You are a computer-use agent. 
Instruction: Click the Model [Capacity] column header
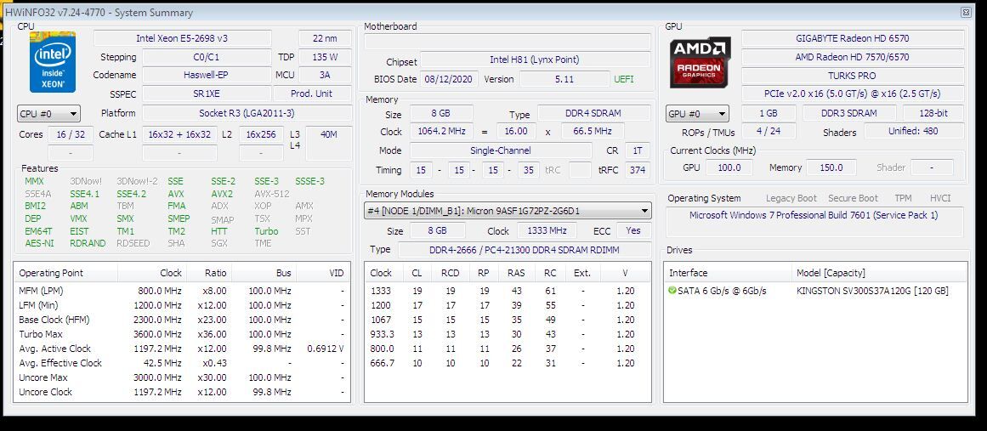(x=879, y=273)
